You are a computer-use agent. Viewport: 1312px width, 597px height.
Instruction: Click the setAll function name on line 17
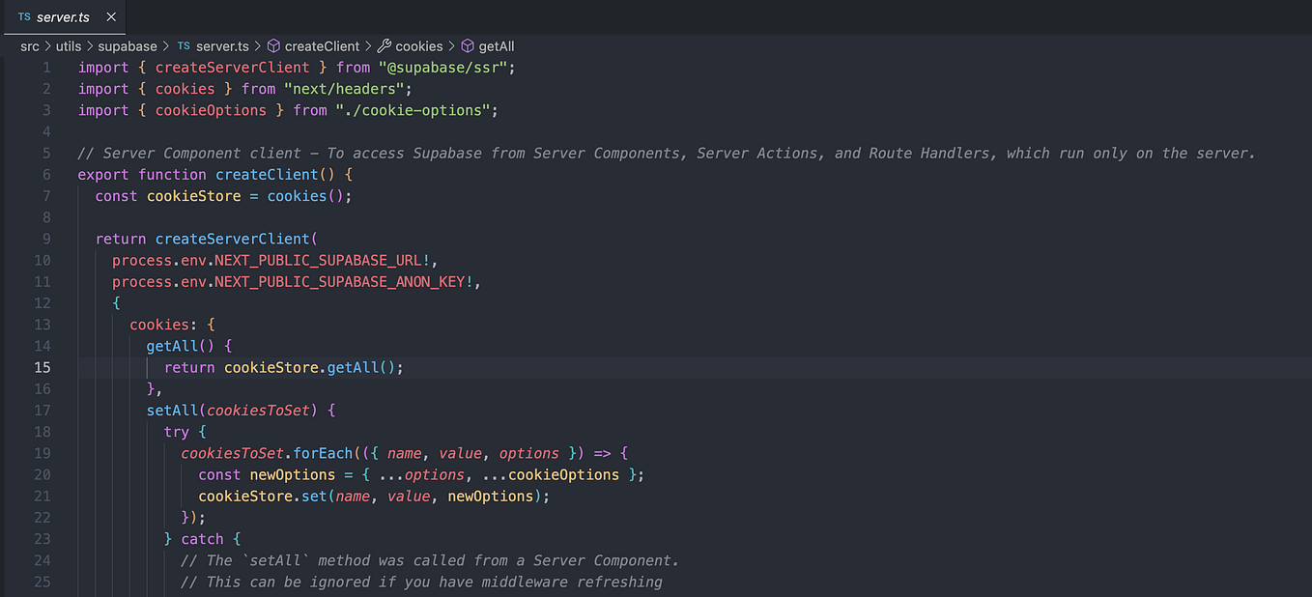[174, 410]
